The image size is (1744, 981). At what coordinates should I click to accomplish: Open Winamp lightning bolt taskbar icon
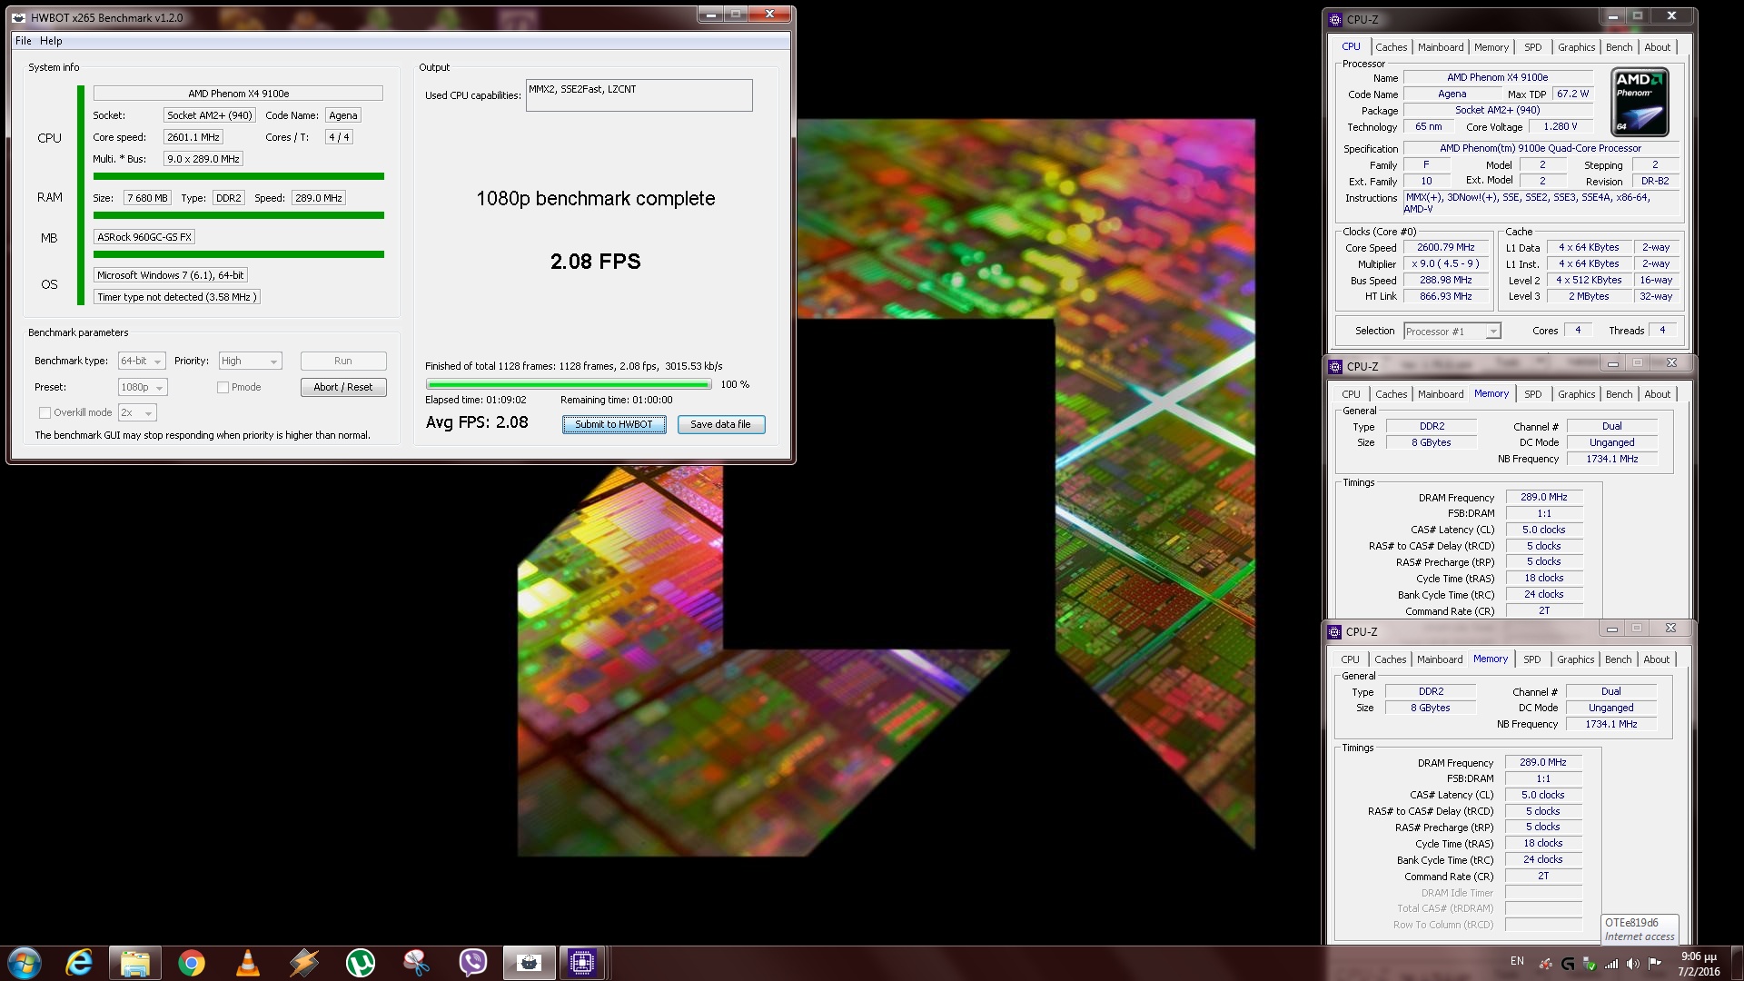pyautogui.click(x=304, y=962)
